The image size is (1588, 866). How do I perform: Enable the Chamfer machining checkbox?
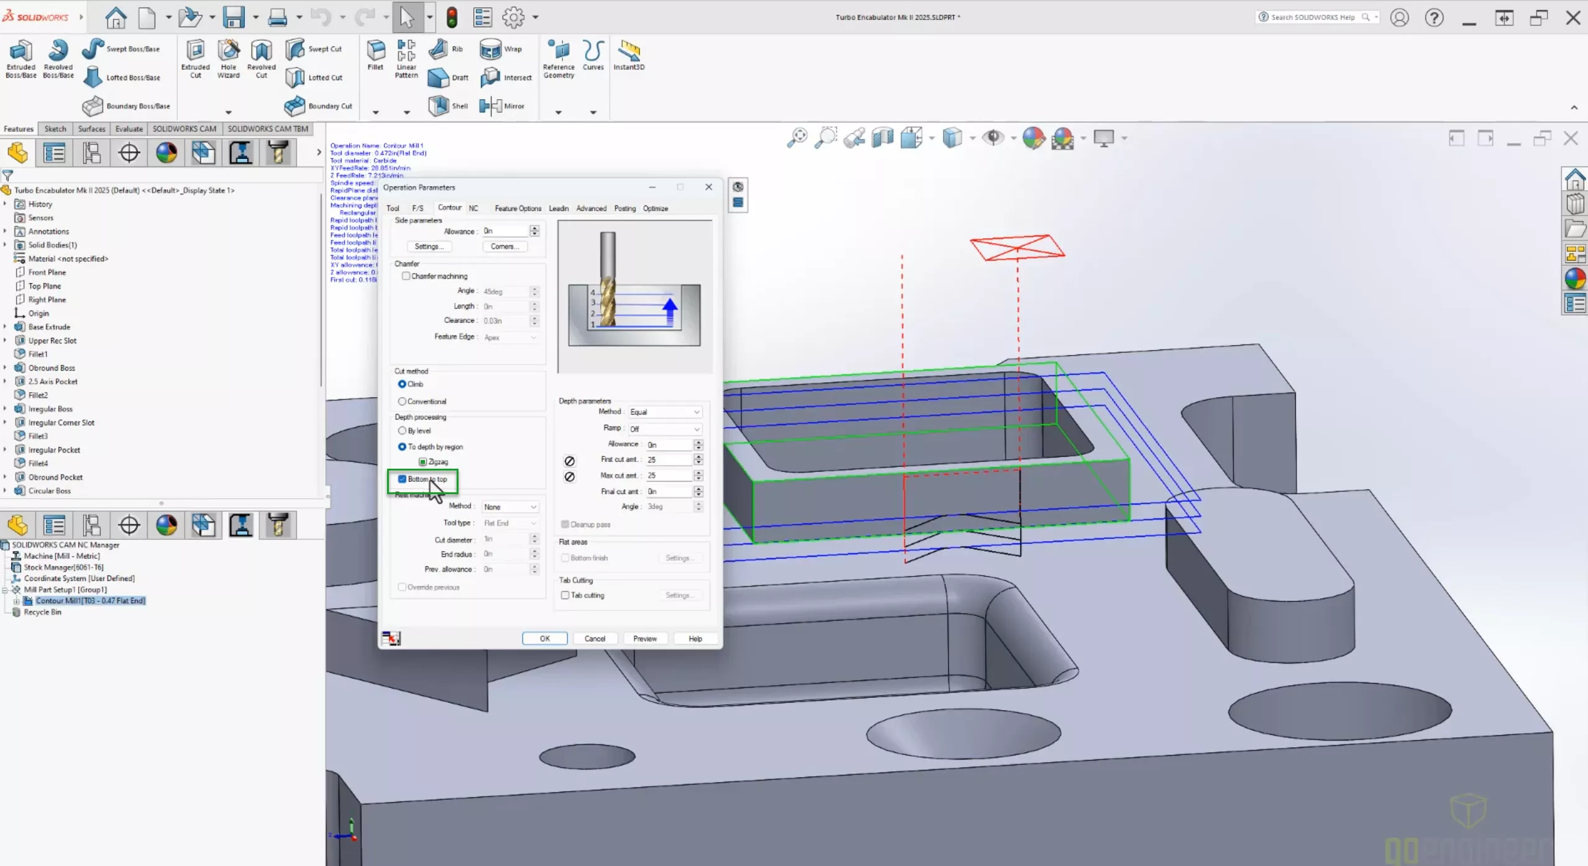(406, 276)
